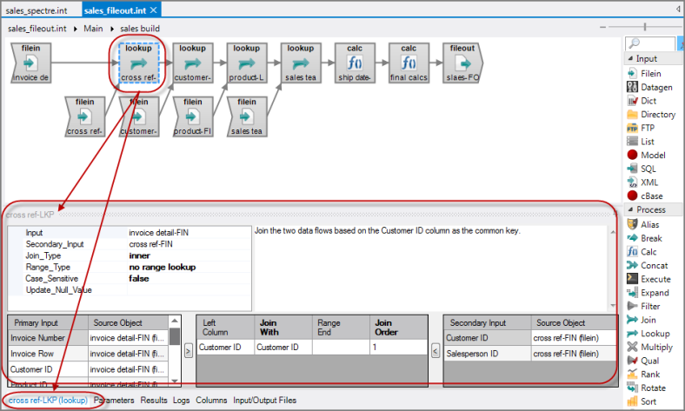Pick the SQL palette item

642,169
